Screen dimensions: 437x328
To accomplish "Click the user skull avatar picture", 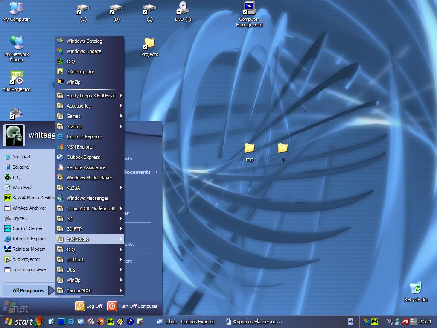I will [14, 135].
